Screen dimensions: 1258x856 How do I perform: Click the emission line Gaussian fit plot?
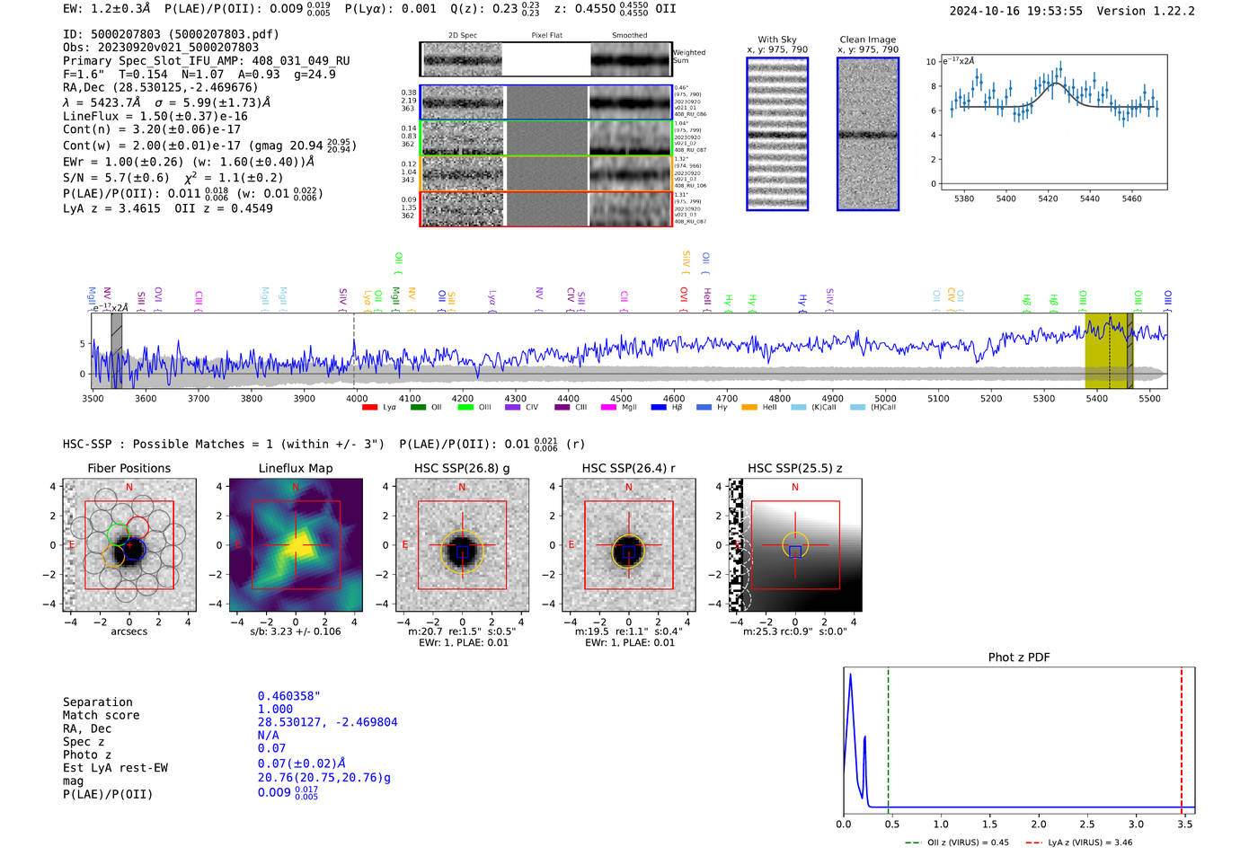[1054, 122]
